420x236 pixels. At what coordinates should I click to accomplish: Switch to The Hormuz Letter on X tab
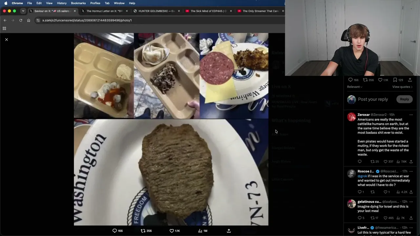(104, 11)
